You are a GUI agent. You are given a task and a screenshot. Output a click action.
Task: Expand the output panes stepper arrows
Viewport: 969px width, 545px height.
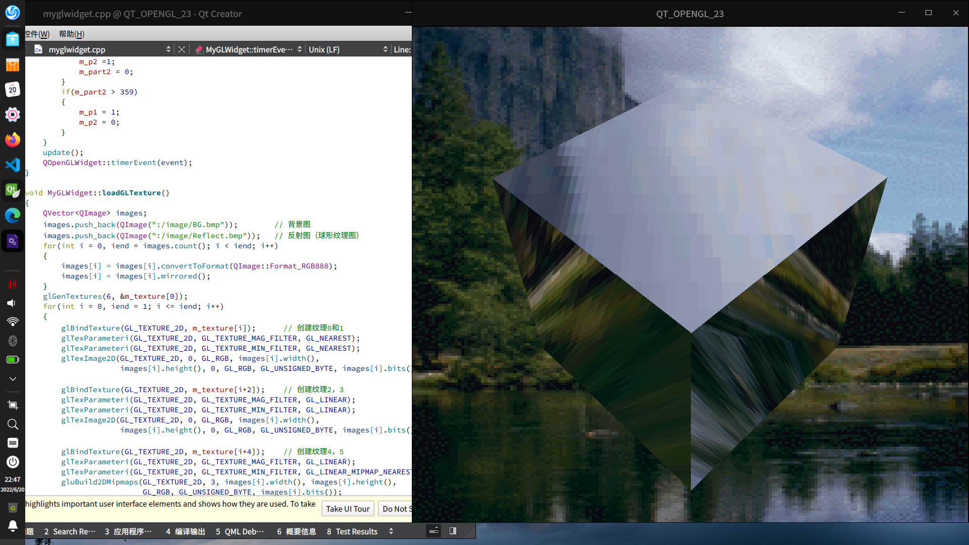(391, 531)
